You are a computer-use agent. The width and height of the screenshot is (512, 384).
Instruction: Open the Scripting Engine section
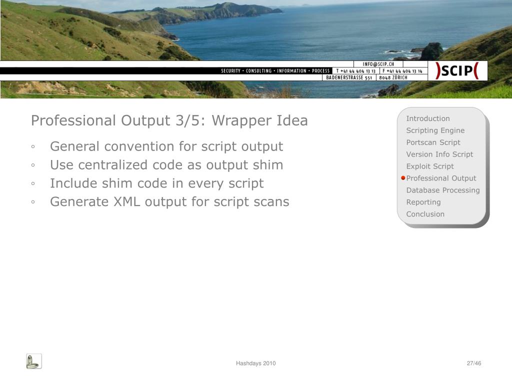point(435,130)
